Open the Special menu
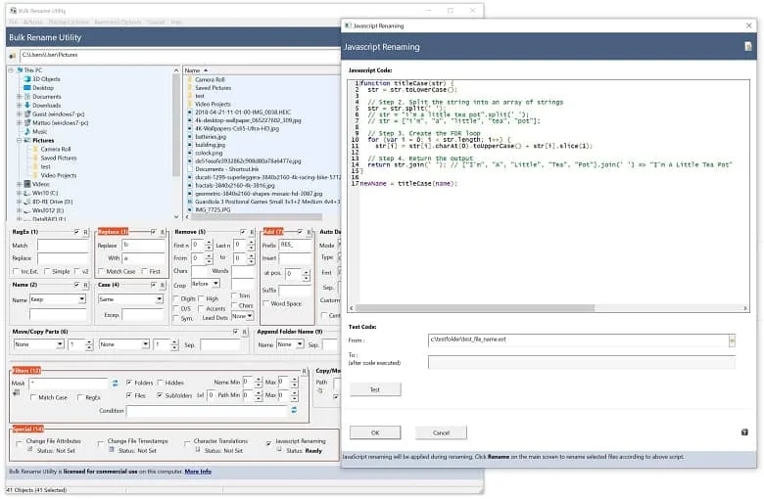The width and height of the screenshot is (764, 499). [156, 22]
